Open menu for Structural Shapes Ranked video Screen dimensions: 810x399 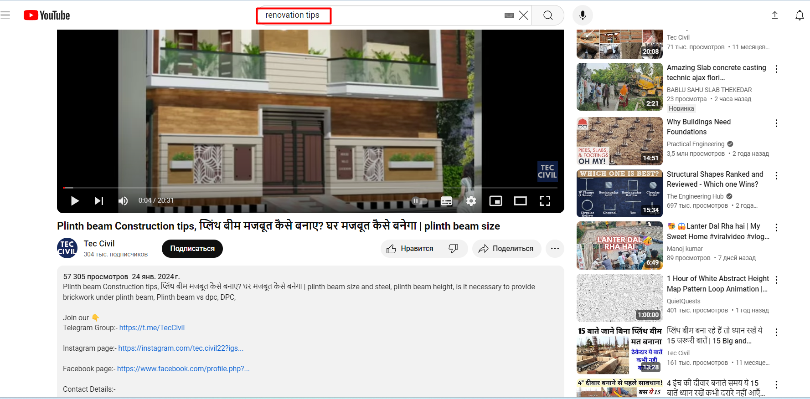776,176
